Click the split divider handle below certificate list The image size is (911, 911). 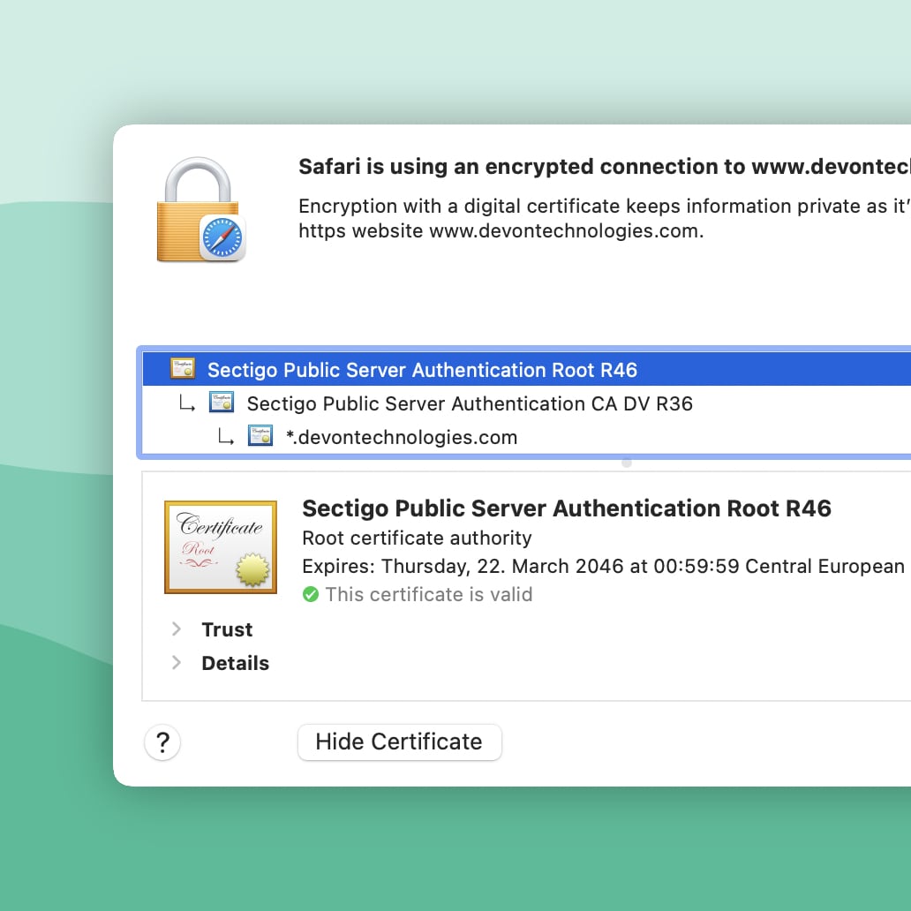tap(627, 463)
